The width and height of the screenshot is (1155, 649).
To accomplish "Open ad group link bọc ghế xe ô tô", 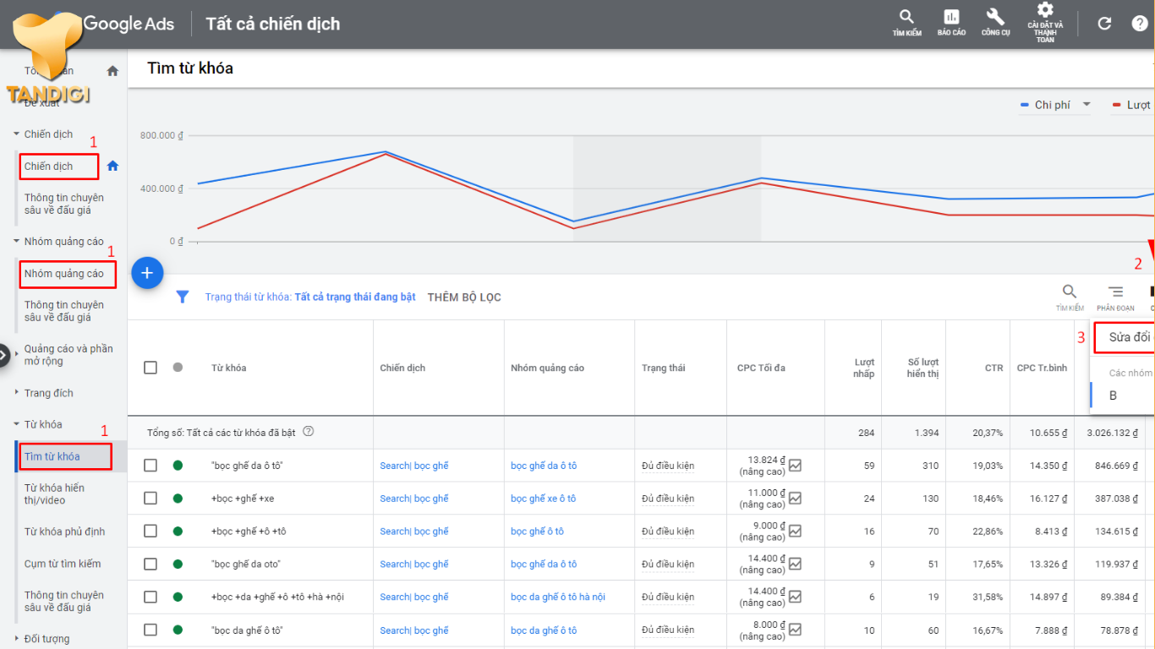I will pyautogui.click(x=544, y=499).
